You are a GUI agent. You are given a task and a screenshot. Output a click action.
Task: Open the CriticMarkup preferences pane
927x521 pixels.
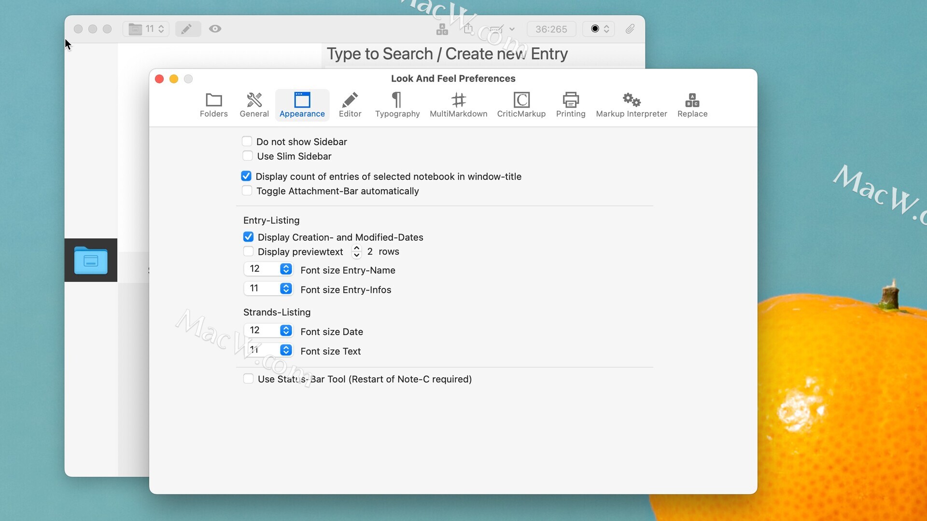pos(521,105)
